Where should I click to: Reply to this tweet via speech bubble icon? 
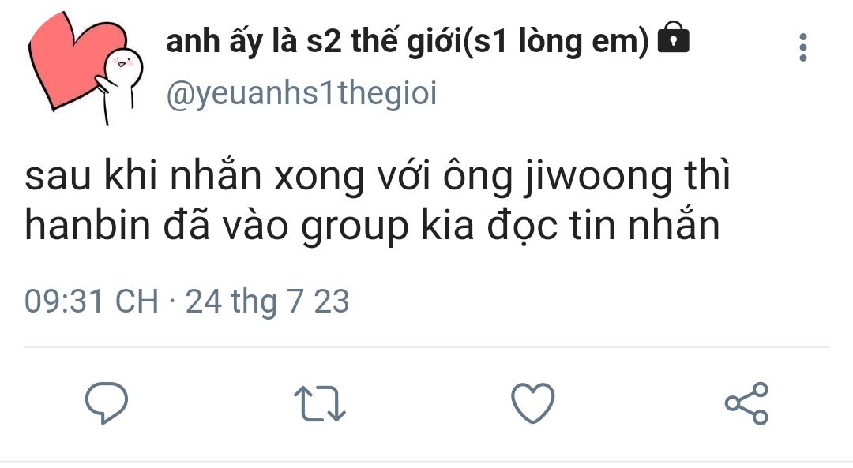click(107, 402)
